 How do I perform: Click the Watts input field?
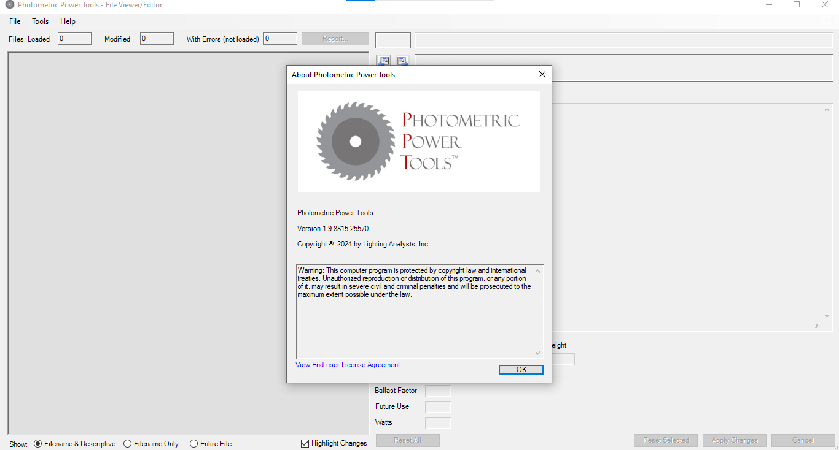click(438, 423)
